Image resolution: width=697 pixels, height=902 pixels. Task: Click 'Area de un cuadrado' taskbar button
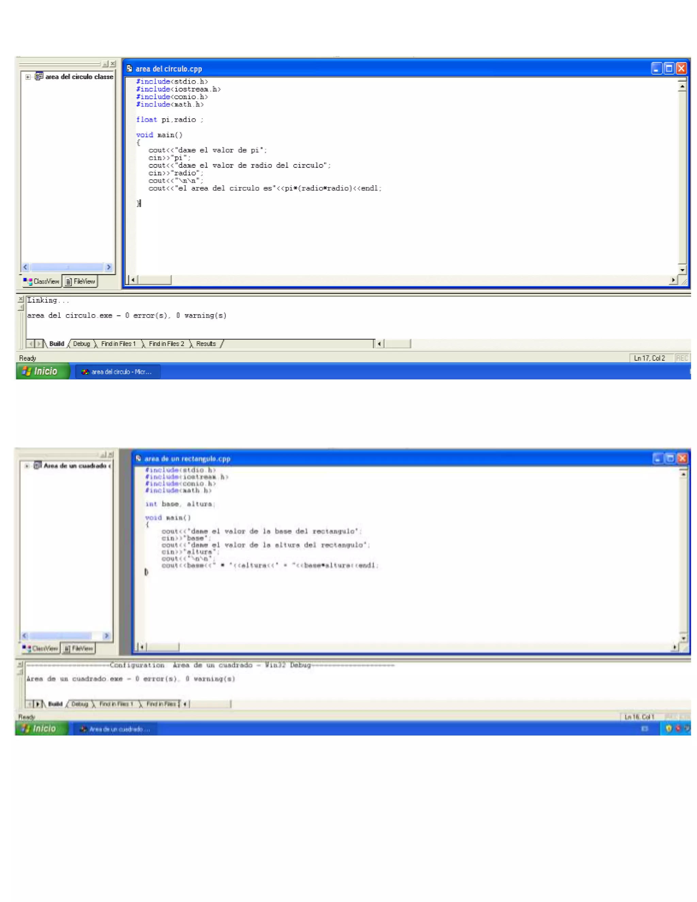tap(116, 729)
